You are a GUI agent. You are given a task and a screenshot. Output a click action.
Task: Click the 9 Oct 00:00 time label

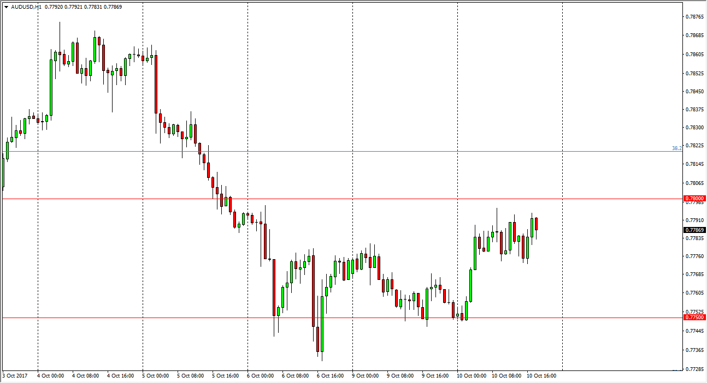pos(367,376)
